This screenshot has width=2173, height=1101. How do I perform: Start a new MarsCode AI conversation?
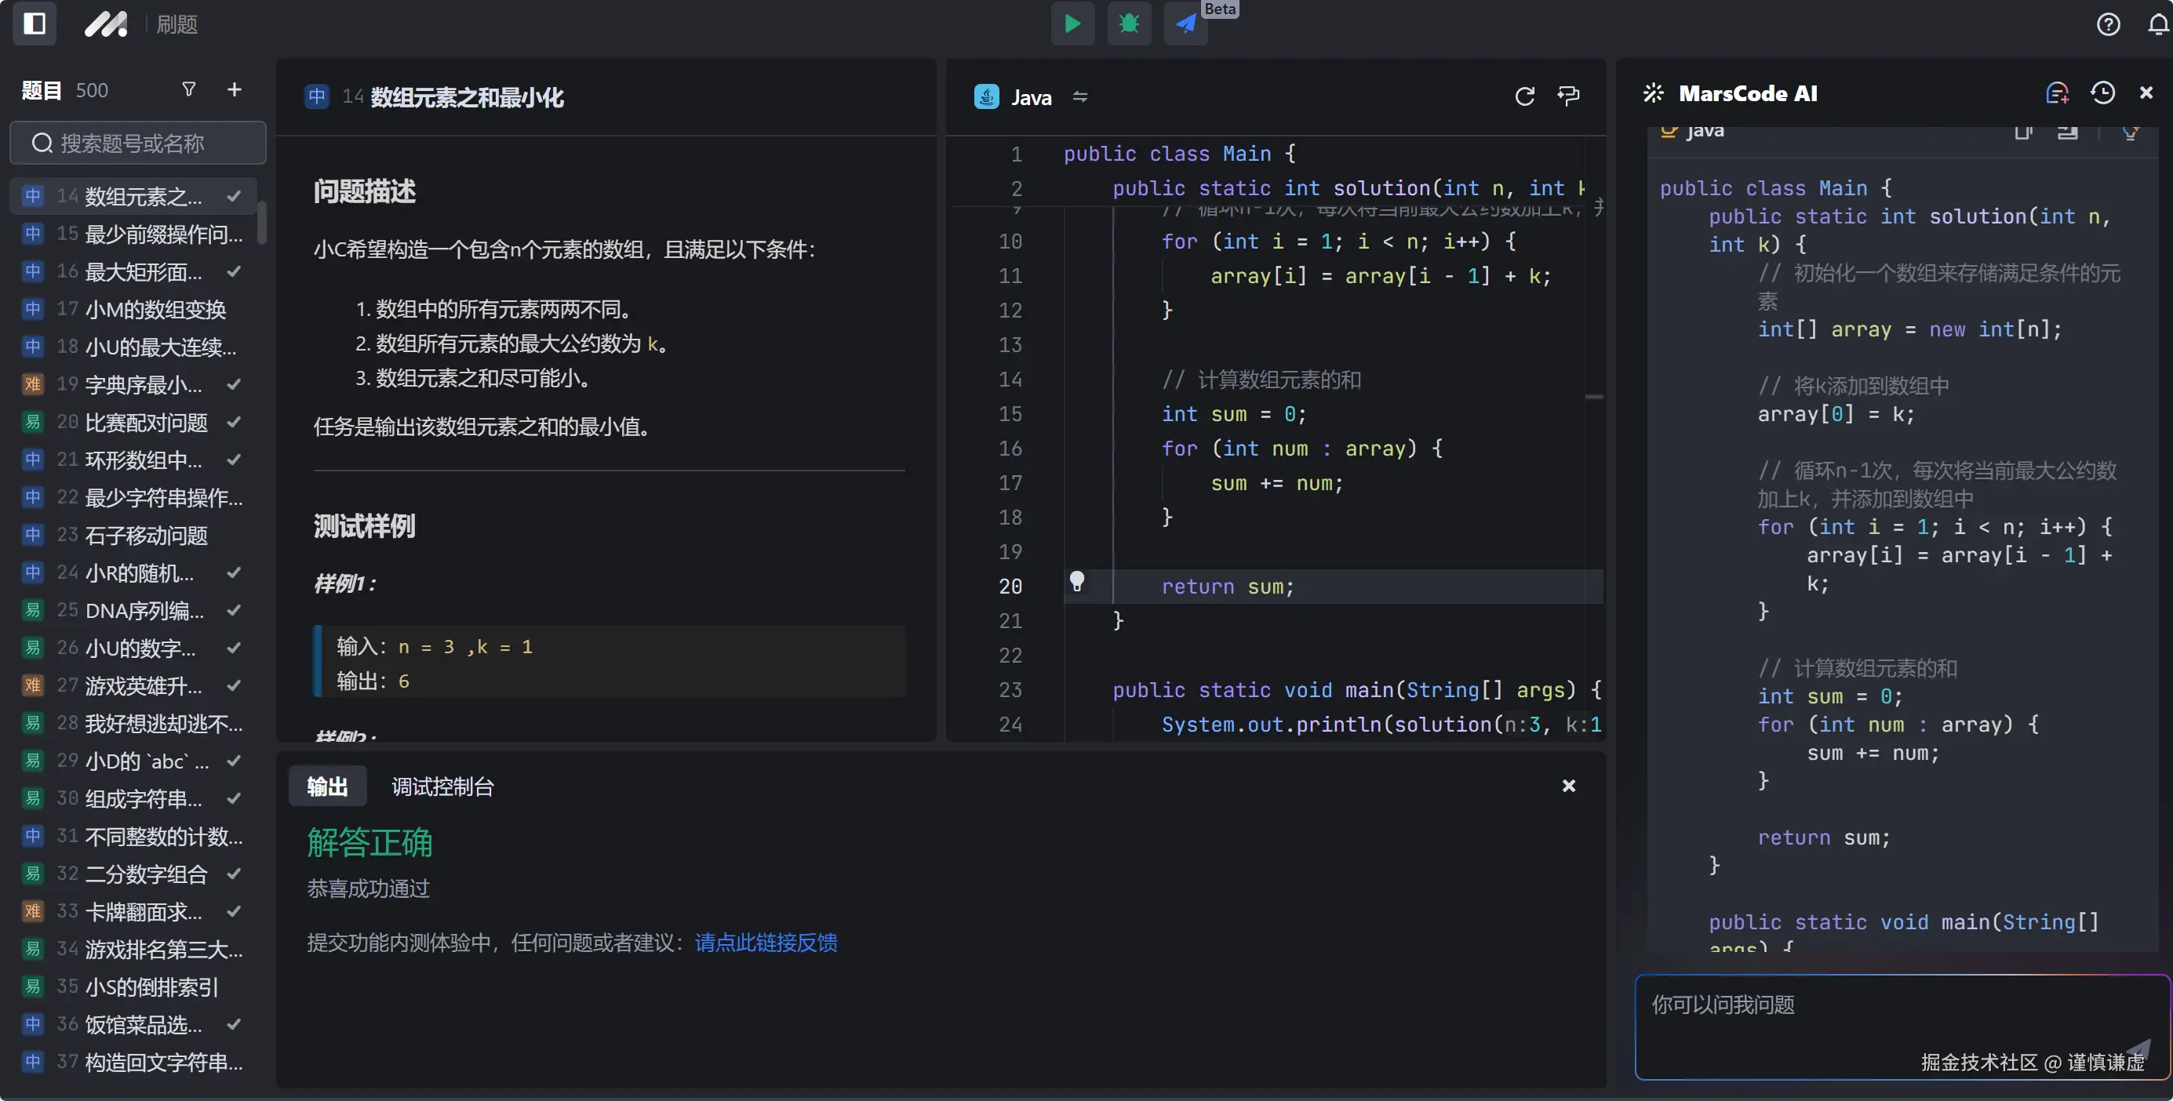[x=2057, y=93]
